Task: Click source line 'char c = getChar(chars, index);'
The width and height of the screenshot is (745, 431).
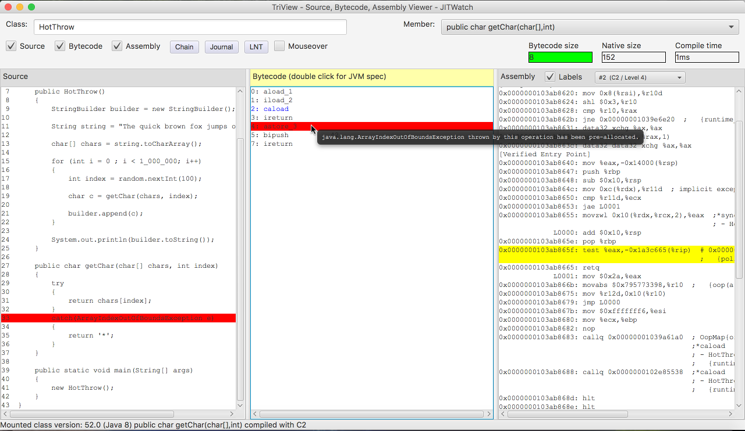Action: [133, 196]
